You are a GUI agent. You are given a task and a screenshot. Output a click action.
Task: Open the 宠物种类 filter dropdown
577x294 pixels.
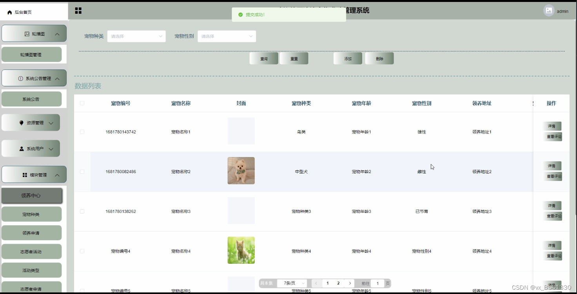click(136, 36)
